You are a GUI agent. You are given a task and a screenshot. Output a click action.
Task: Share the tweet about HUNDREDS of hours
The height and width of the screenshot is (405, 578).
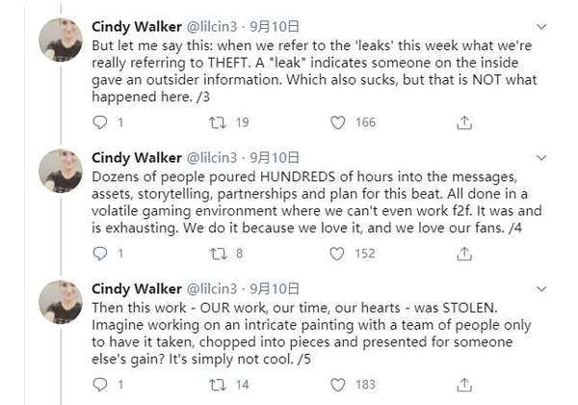pyautogui.click(x=464, y=254)
